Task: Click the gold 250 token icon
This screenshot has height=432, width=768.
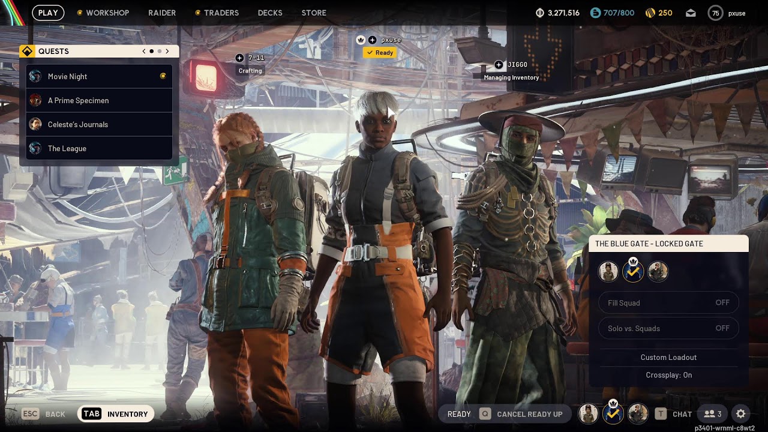Action: coord(650,13)
